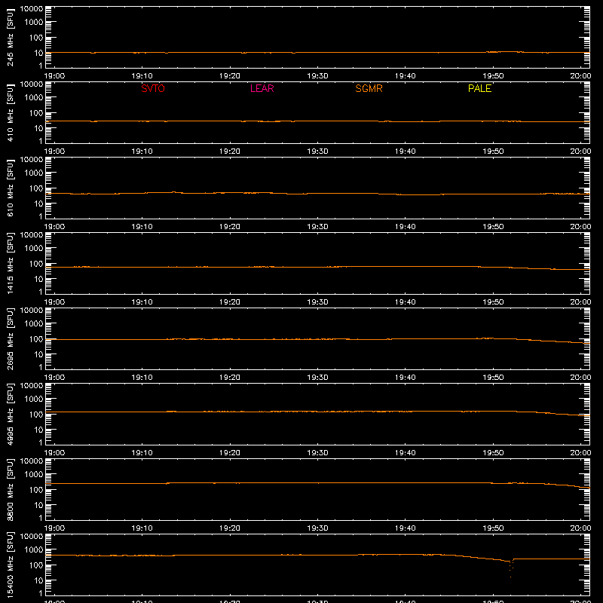This screenshot has width=603, height=603.
Task: Click the 10 y-axis value on the 1415 MHz plot
Action: pyautogui.click(x=38, y=279)
